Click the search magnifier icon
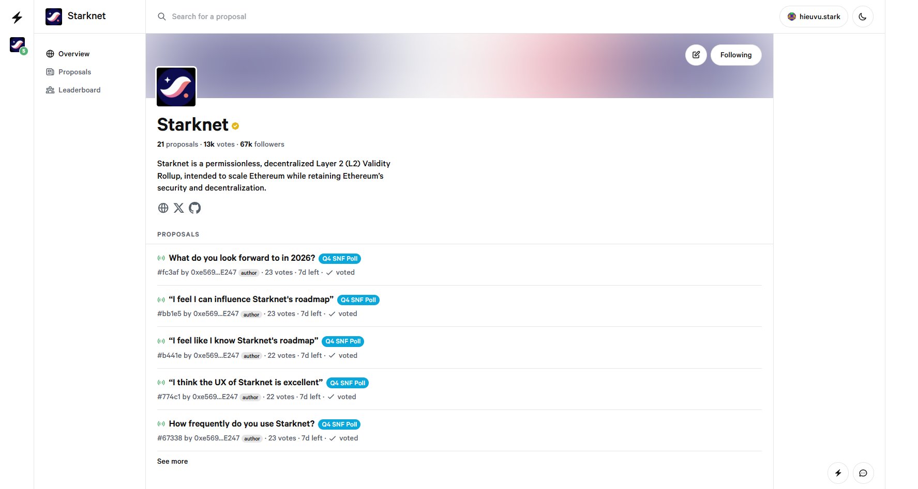Image resolution: width=918 pixels, height=489 pixels. (x=162, y=17)
